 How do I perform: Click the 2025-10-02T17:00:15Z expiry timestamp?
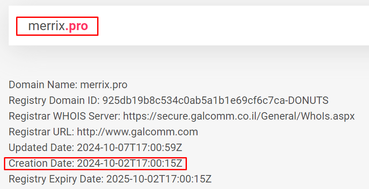[x=159, y=179]
